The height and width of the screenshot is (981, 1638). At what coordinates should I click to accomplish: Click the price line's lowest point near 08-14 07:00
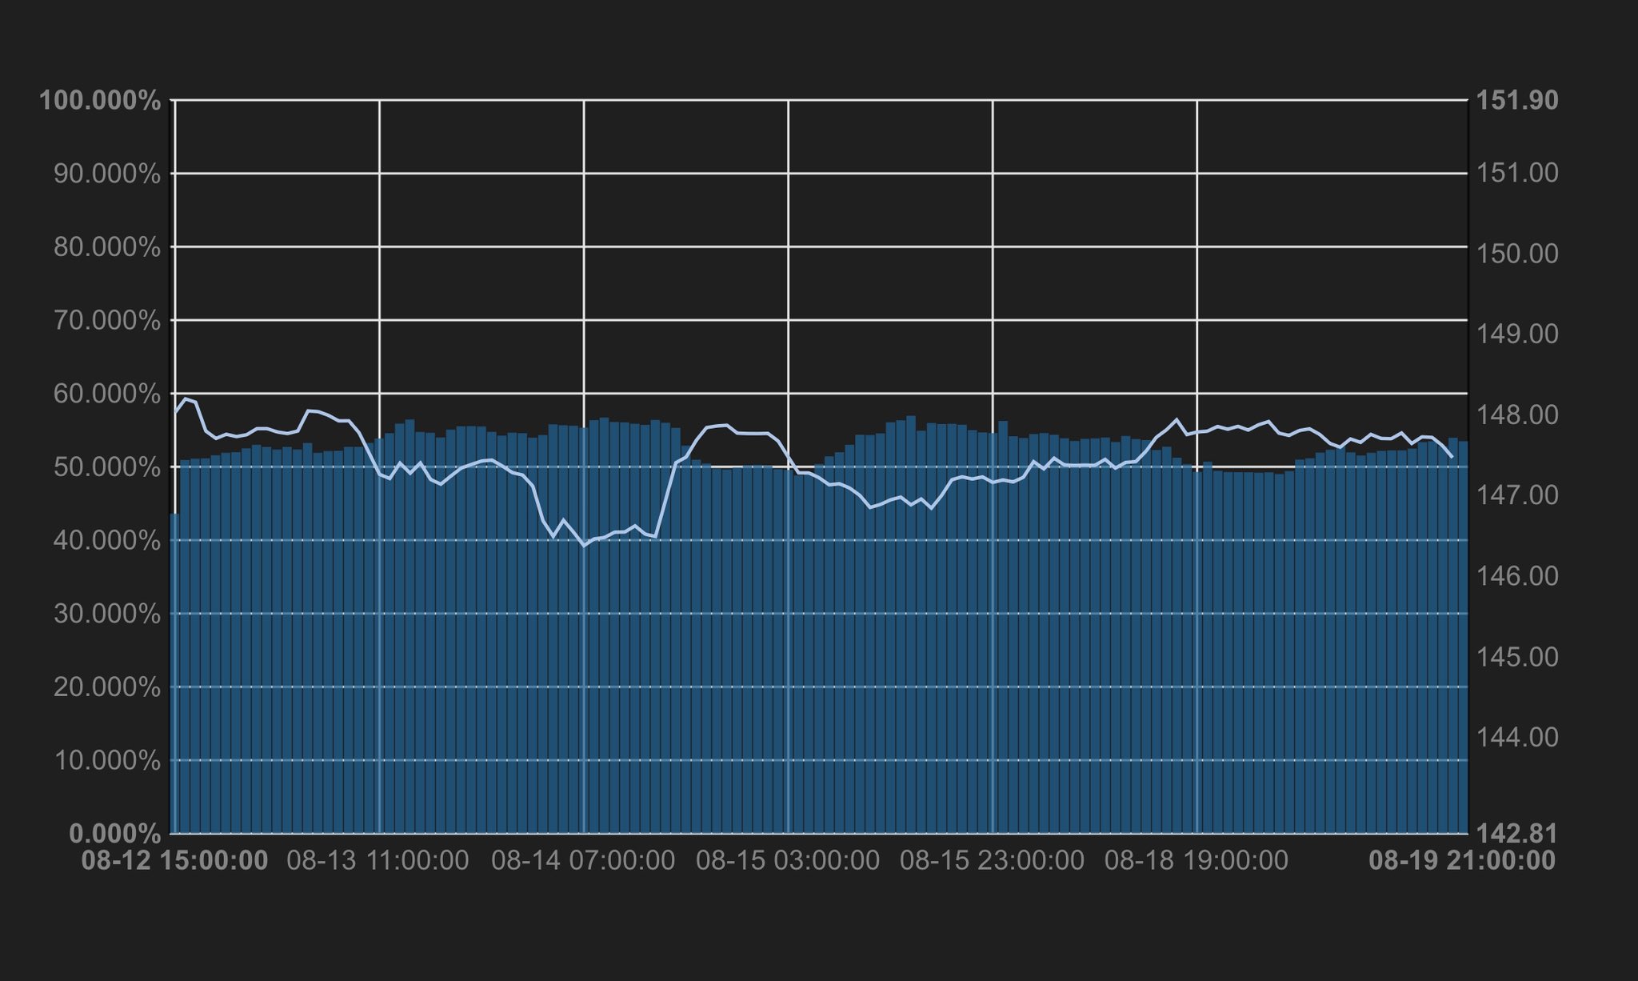click(x=585, y=546)
